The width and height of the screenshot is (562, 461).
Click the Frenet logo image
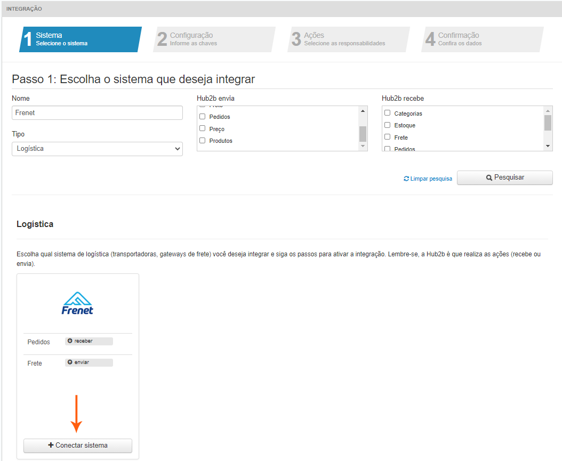click(x=78, y=304)
